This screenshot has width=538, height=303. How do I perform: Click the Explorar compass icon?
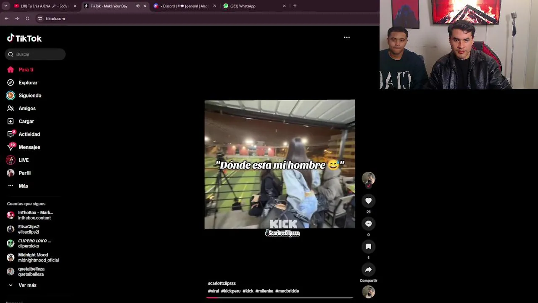(x=11, y=83)
